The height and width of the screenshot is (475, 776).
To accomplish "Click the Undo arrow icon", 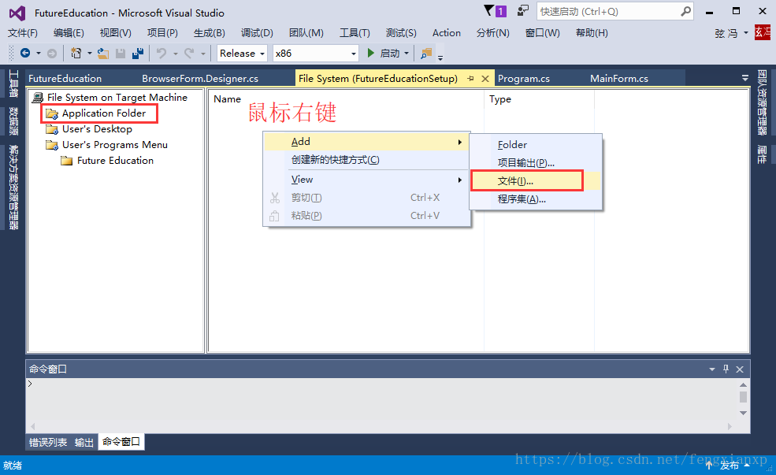I will (162, 53).
